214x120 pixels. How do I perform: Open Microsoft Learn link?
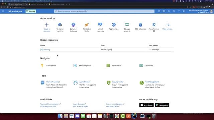52,82
